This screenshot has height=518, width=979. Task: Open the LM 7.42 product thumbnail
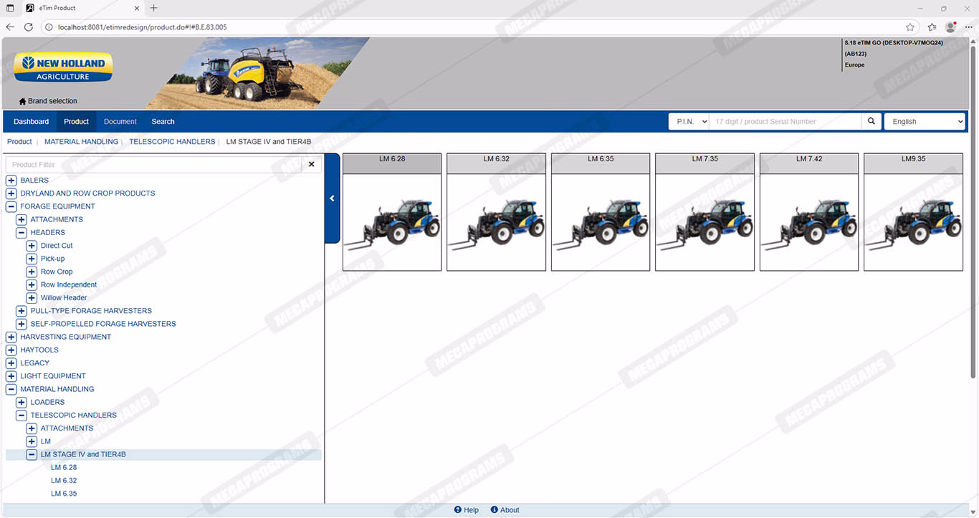pos(808,224)
